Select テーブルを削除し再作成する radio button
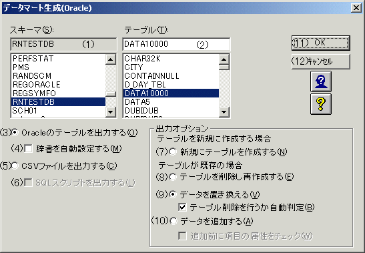The image size is (365, 253). [173, 177]
